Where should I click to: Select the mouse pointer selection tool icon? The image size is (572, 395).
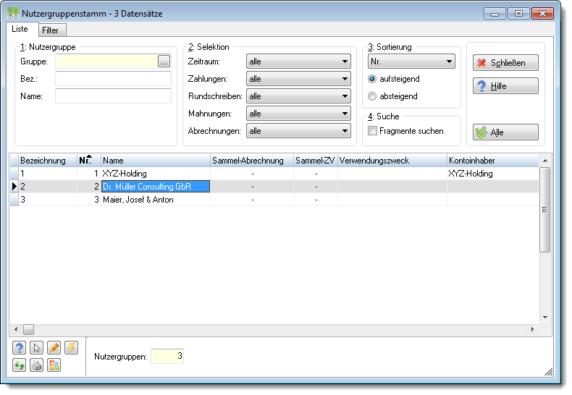(x=36, y=348)
